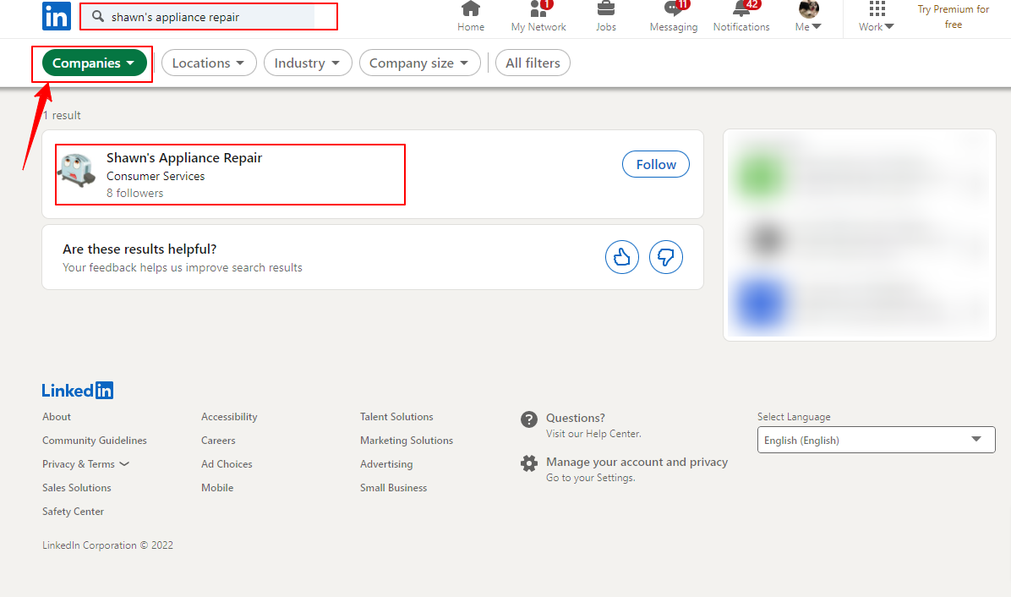The width and height of the screenshot is (1011, 597).
Task: Expand the Locations filter dropdown
Action: [x=209, y=63]
